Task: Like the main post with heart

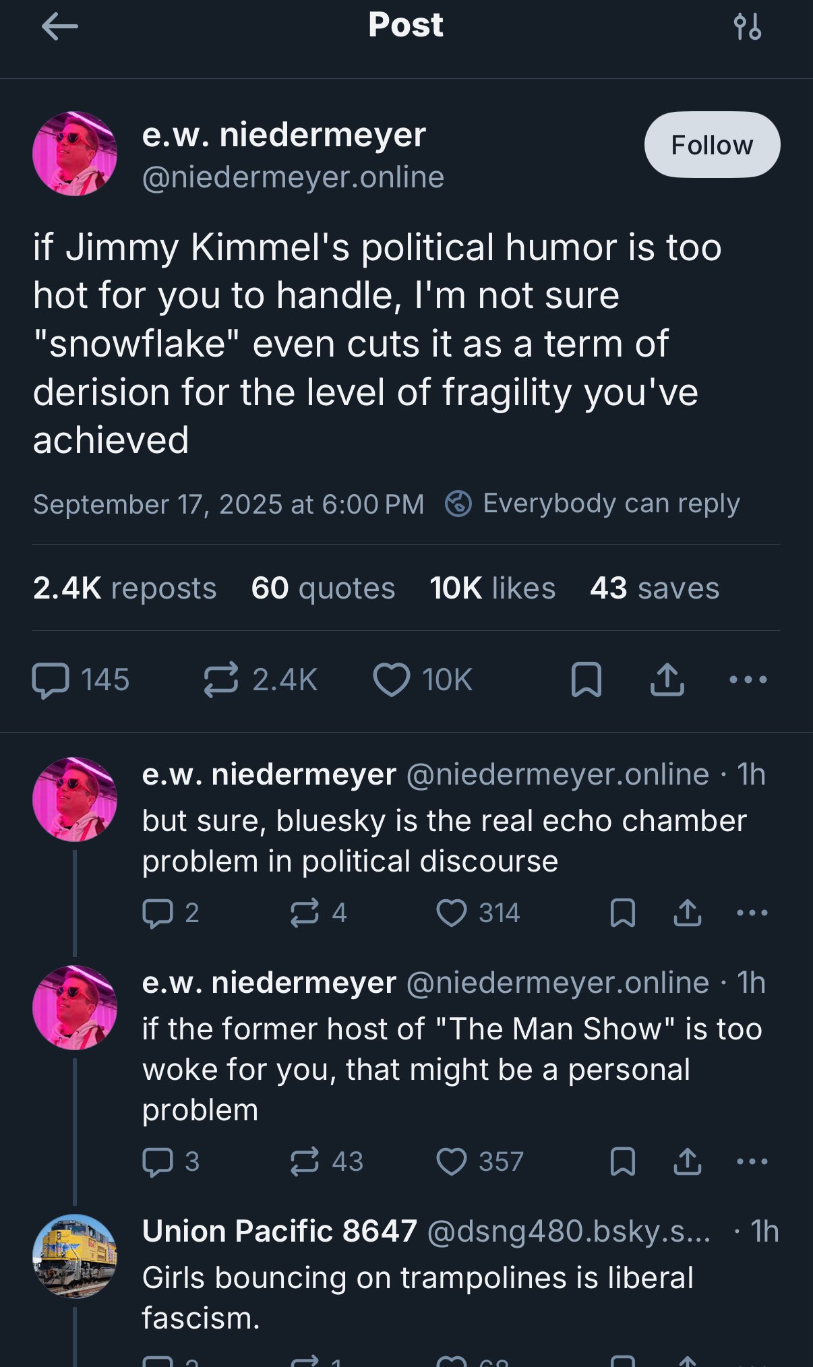Action: tap(392, 679)
